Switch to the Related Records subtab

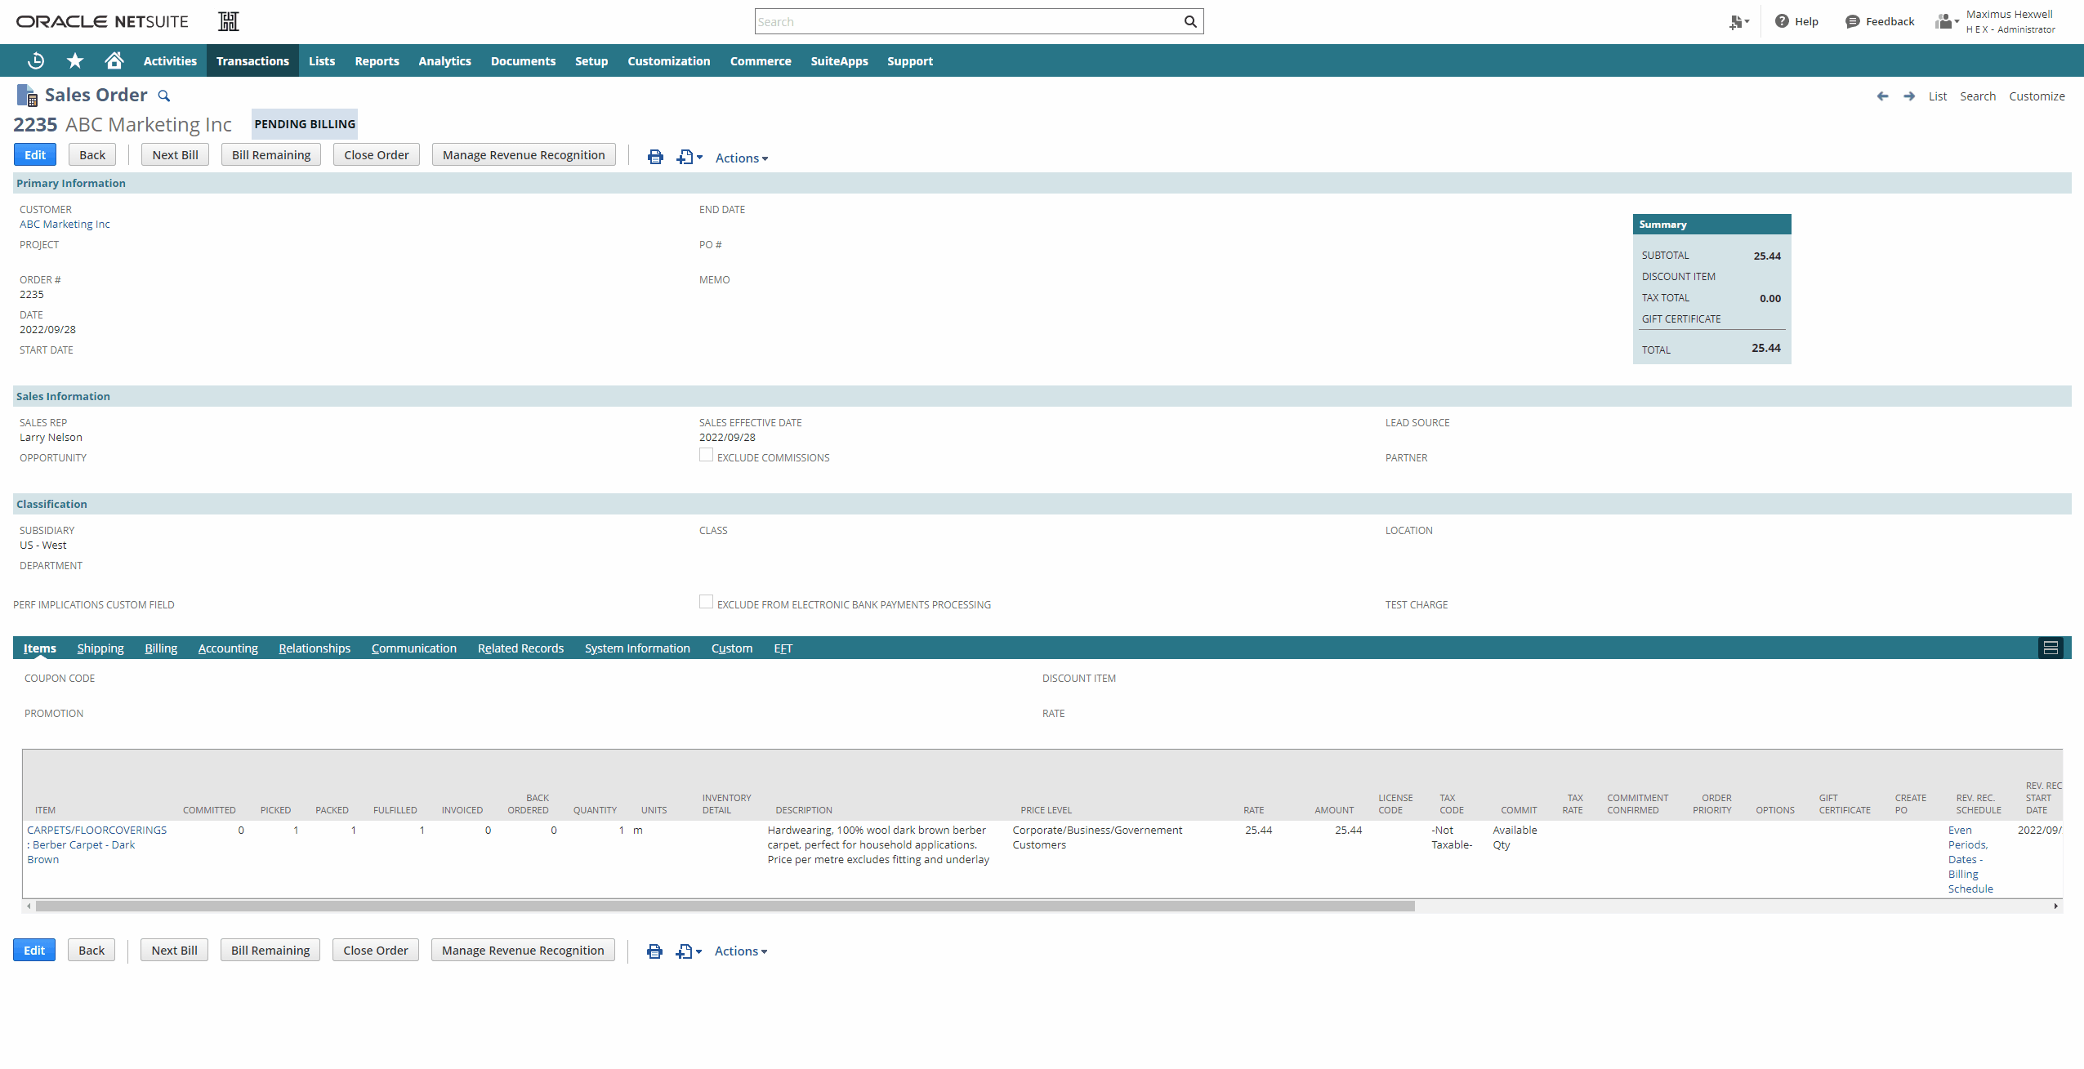(520, 648)
